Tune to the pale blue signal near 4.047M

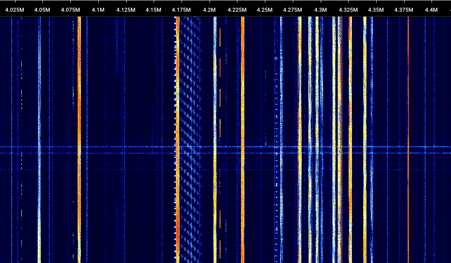click(39, 140)
